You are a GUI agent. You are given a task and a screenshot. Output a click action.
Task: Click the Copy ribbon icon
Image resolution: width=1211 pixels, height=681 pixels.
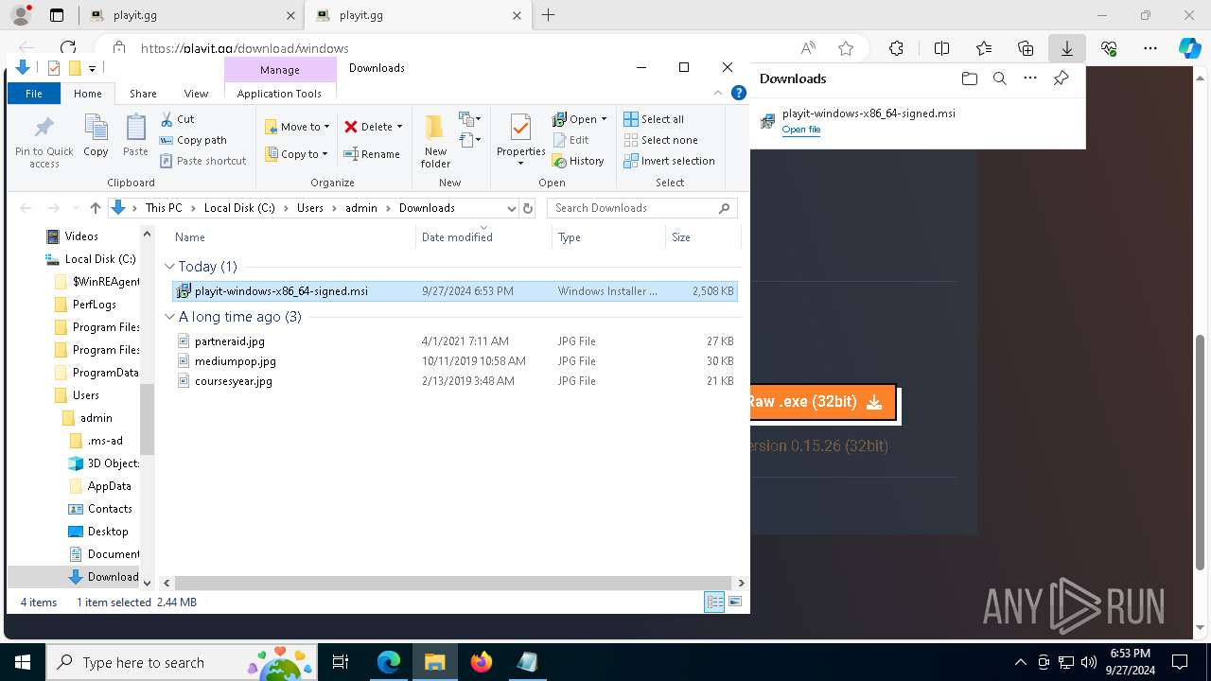coord(96,135)
